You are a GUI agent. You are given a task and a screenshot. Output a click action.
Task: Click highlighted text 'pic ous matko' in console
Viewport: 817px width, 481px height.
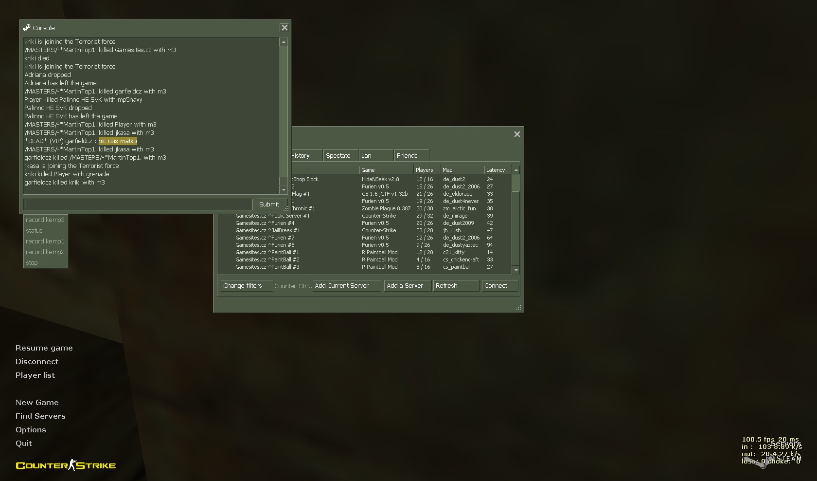(x=118, y=141)
